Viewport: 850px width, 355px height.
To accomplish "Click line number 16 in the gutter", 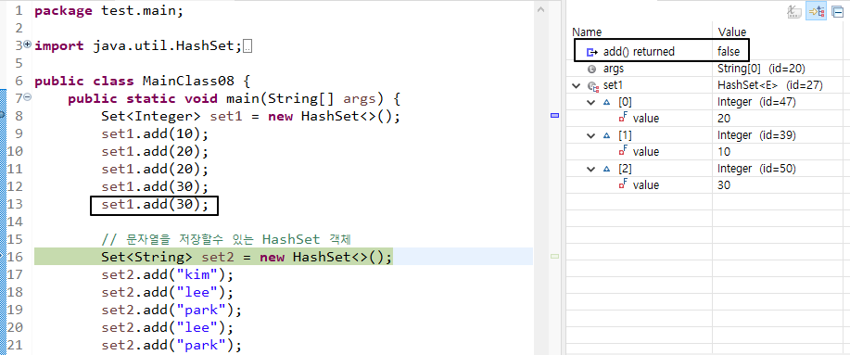I will click(x=15, y=257).
